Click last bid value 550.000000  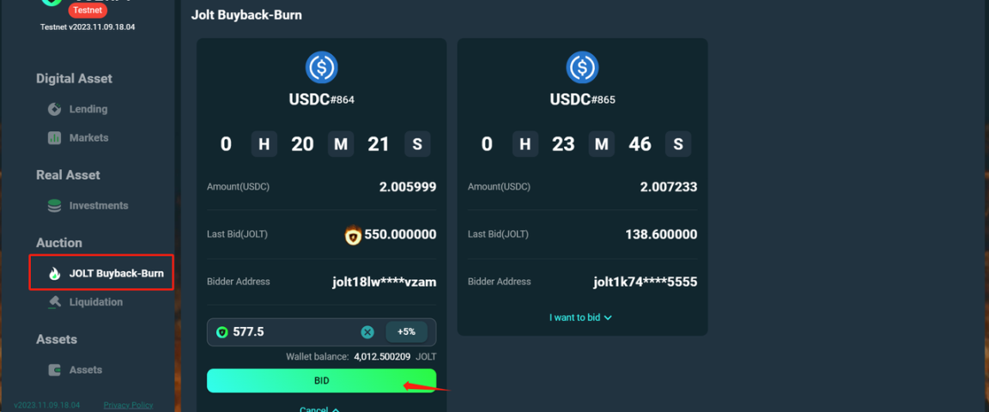400,234
